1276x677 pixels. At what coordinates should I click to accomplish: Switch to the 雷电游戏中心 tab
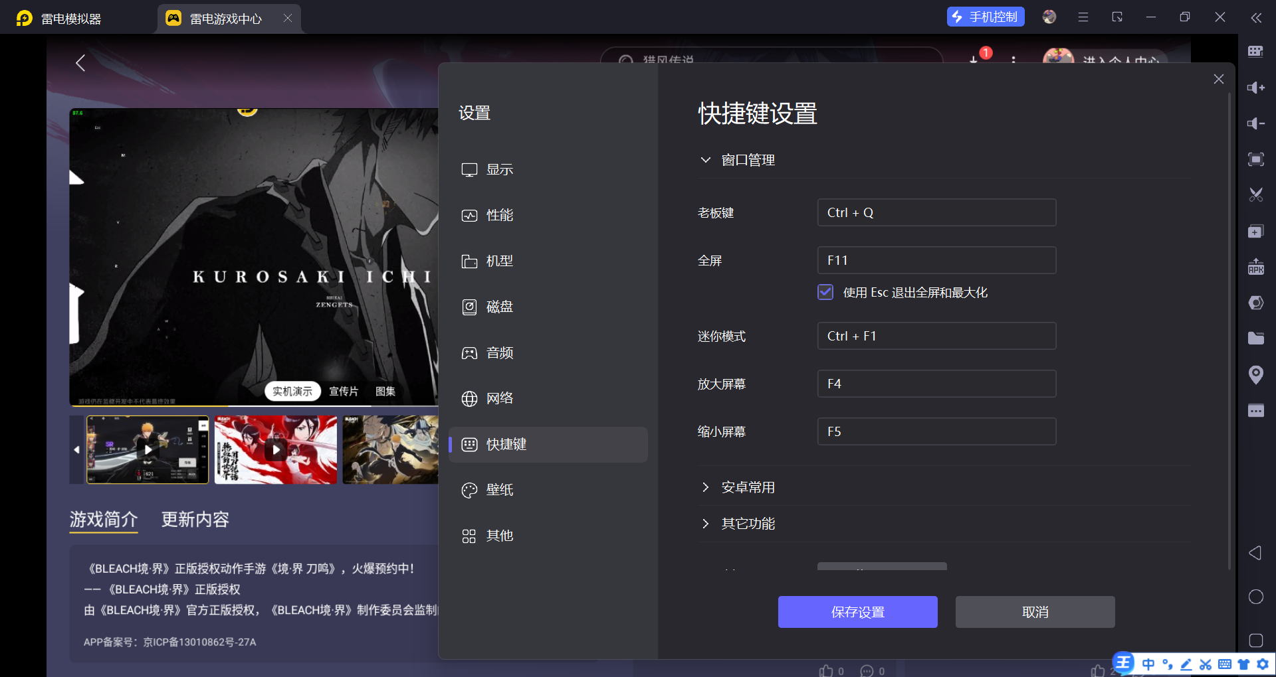click(229, 19)
